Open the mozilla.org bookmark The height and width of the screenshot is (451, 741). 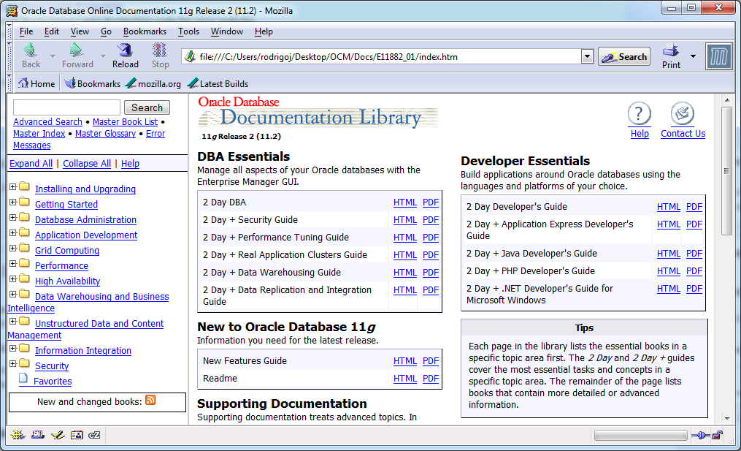pyautogui.click(x=153, y=84)
